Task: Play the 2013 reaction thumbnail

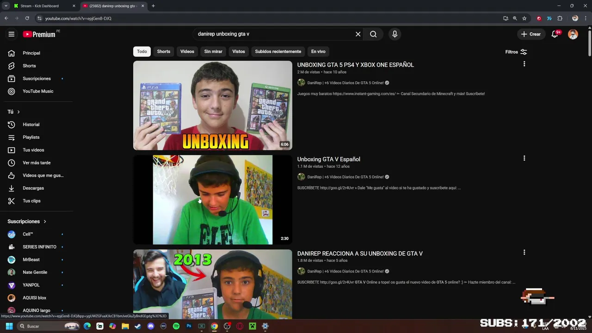Action: click(213, 284)
